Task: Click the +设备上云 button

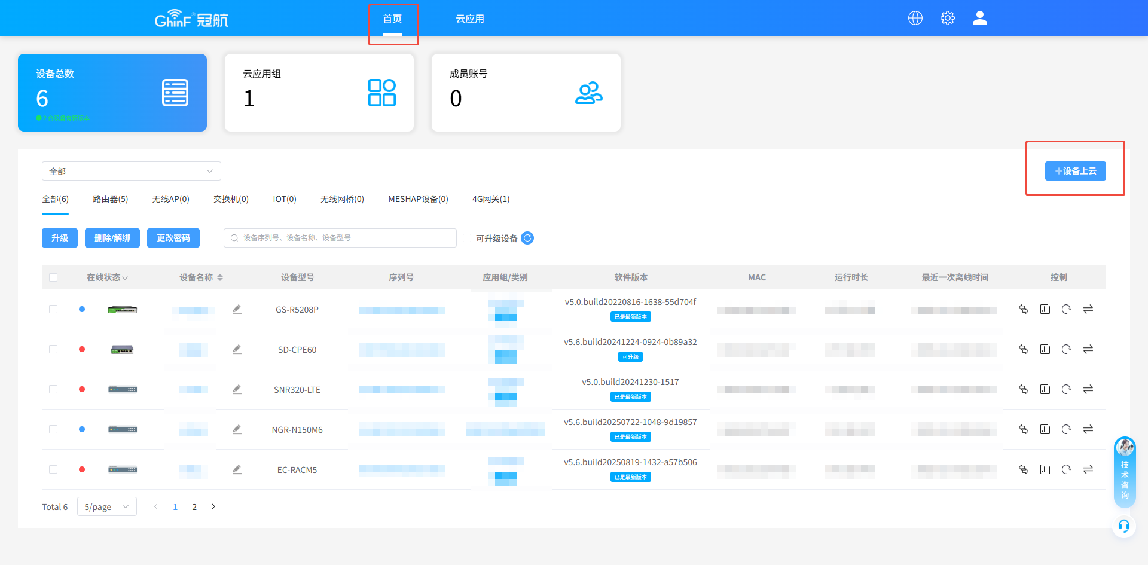Action: tap(1075, 171)
